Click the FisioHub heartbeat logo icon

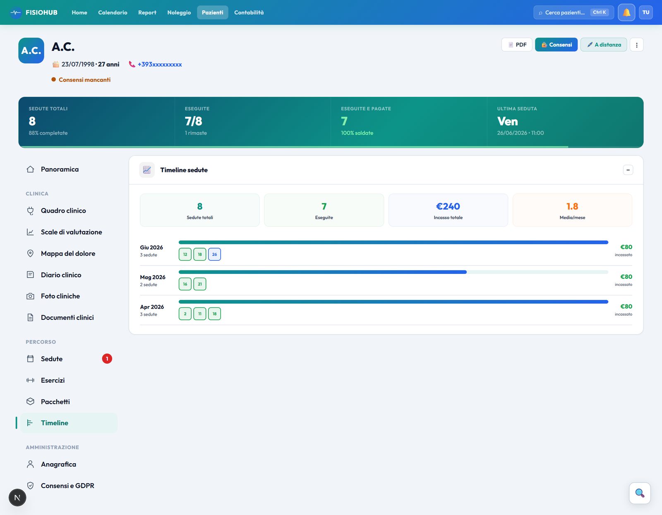pyautogui.click(x=16, y=12)
